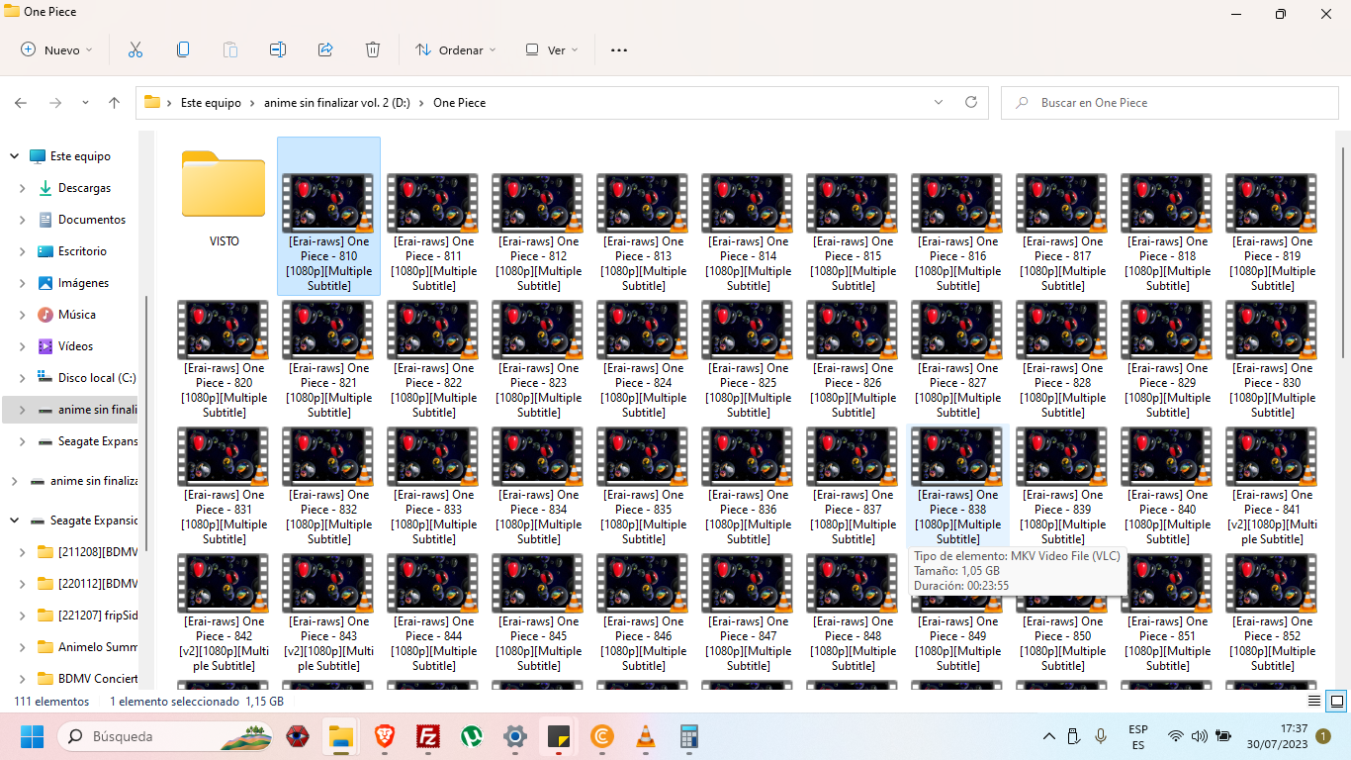Click the navigation pane scrollbar

[x=146, y=424]
